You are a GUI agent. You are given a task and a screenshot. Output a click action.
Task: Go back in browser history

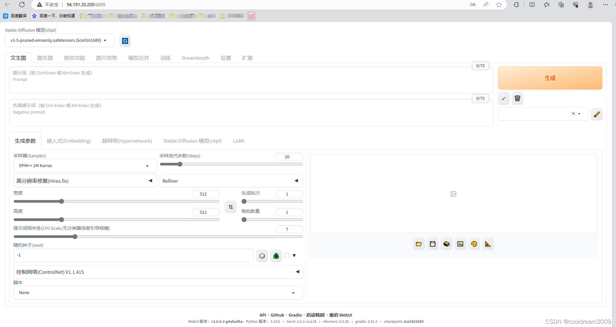pyautogui.click(x=8, y=5)
